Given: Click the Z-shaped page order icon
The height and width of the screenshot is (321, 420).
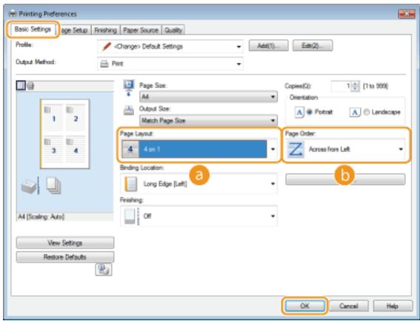Looking at the screenshot, I should (x=296, y=149).
